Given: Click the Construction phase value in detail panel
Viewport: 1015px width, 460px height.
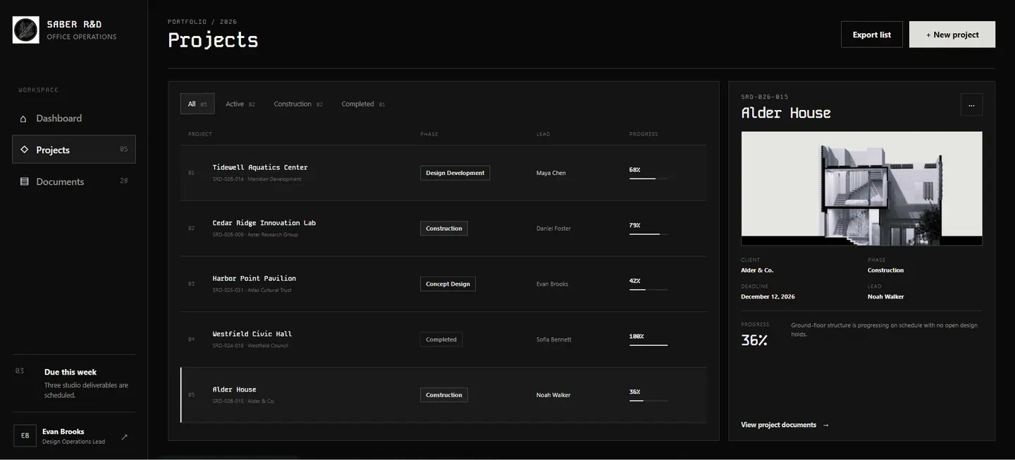Looking at the screenshot, I should [885, 270].
